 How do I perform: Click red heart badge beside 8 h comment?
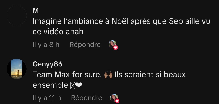click(116, 48)
